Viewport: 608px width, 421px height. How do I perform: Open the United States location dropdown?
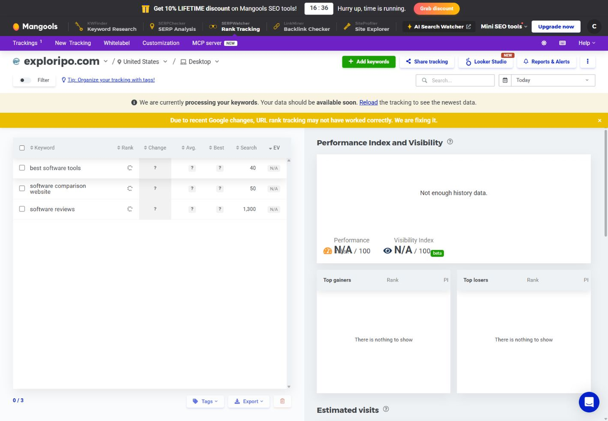pyautogui.click(x=142, y=62)
